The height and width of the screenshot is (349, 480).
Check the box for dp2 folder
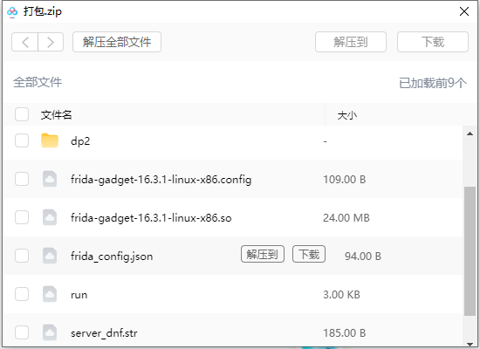pos(22,140)
